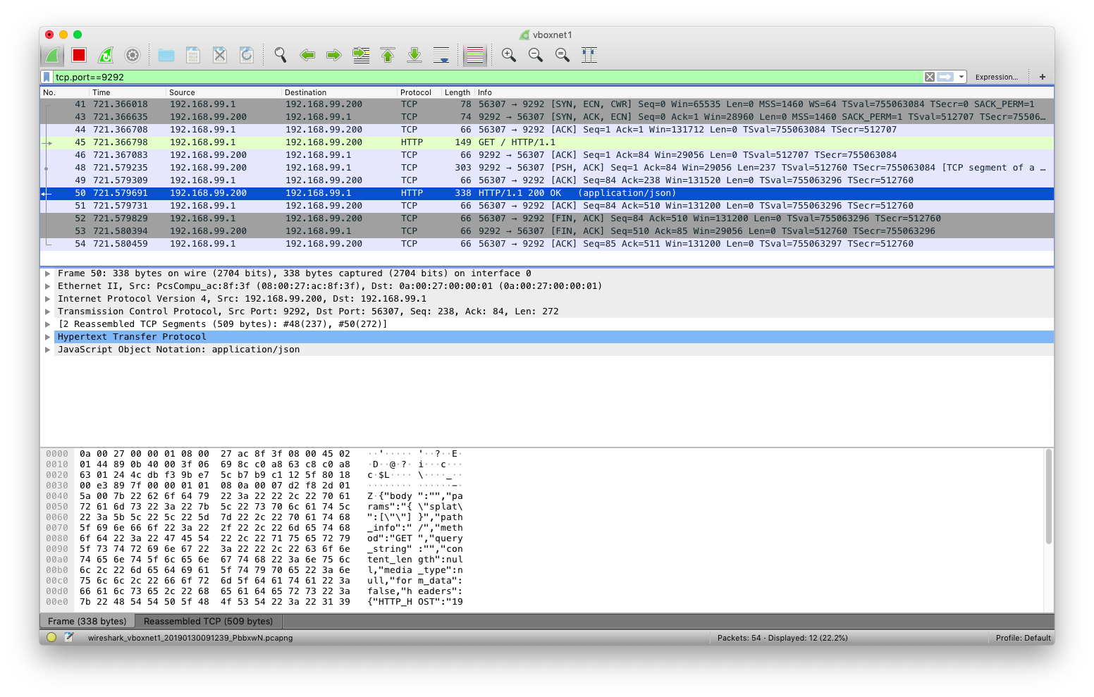Save the capture file
The height and width of the screenshot is (697, 1094).
[x=193, y=55]
